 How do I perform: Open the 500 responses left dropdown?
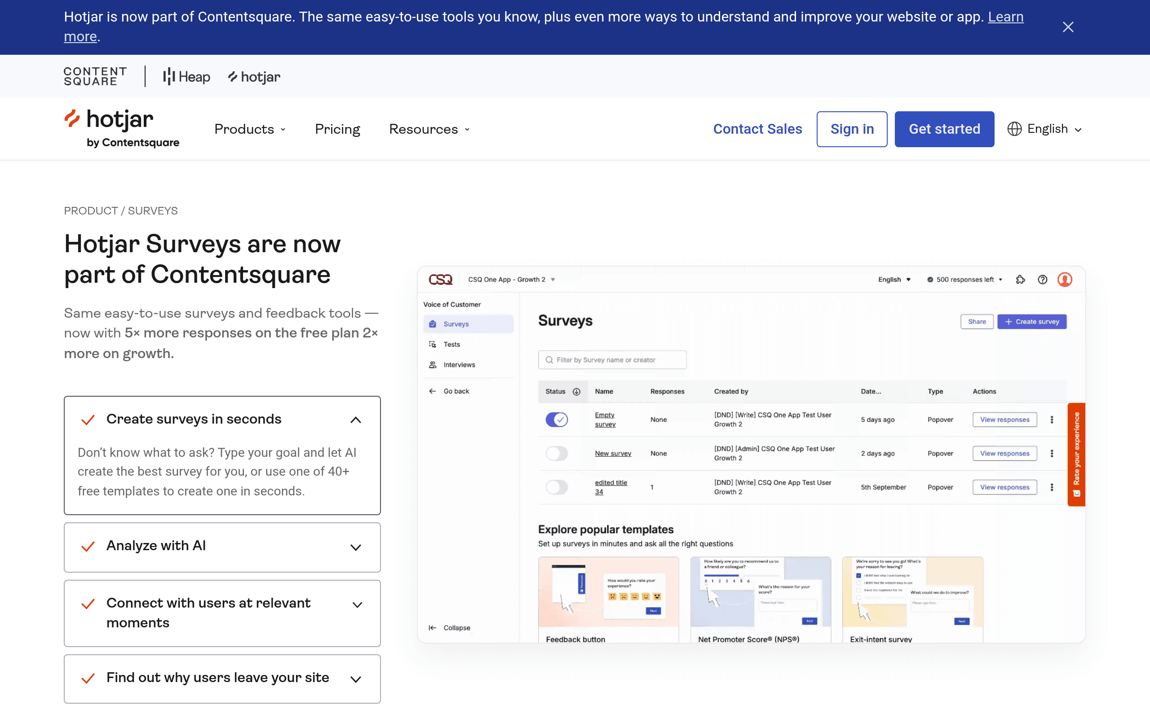(x=964, y=280)
